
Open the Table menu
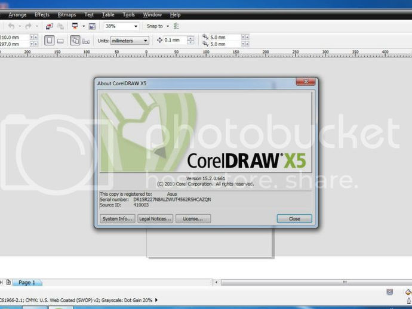[108, 15]
